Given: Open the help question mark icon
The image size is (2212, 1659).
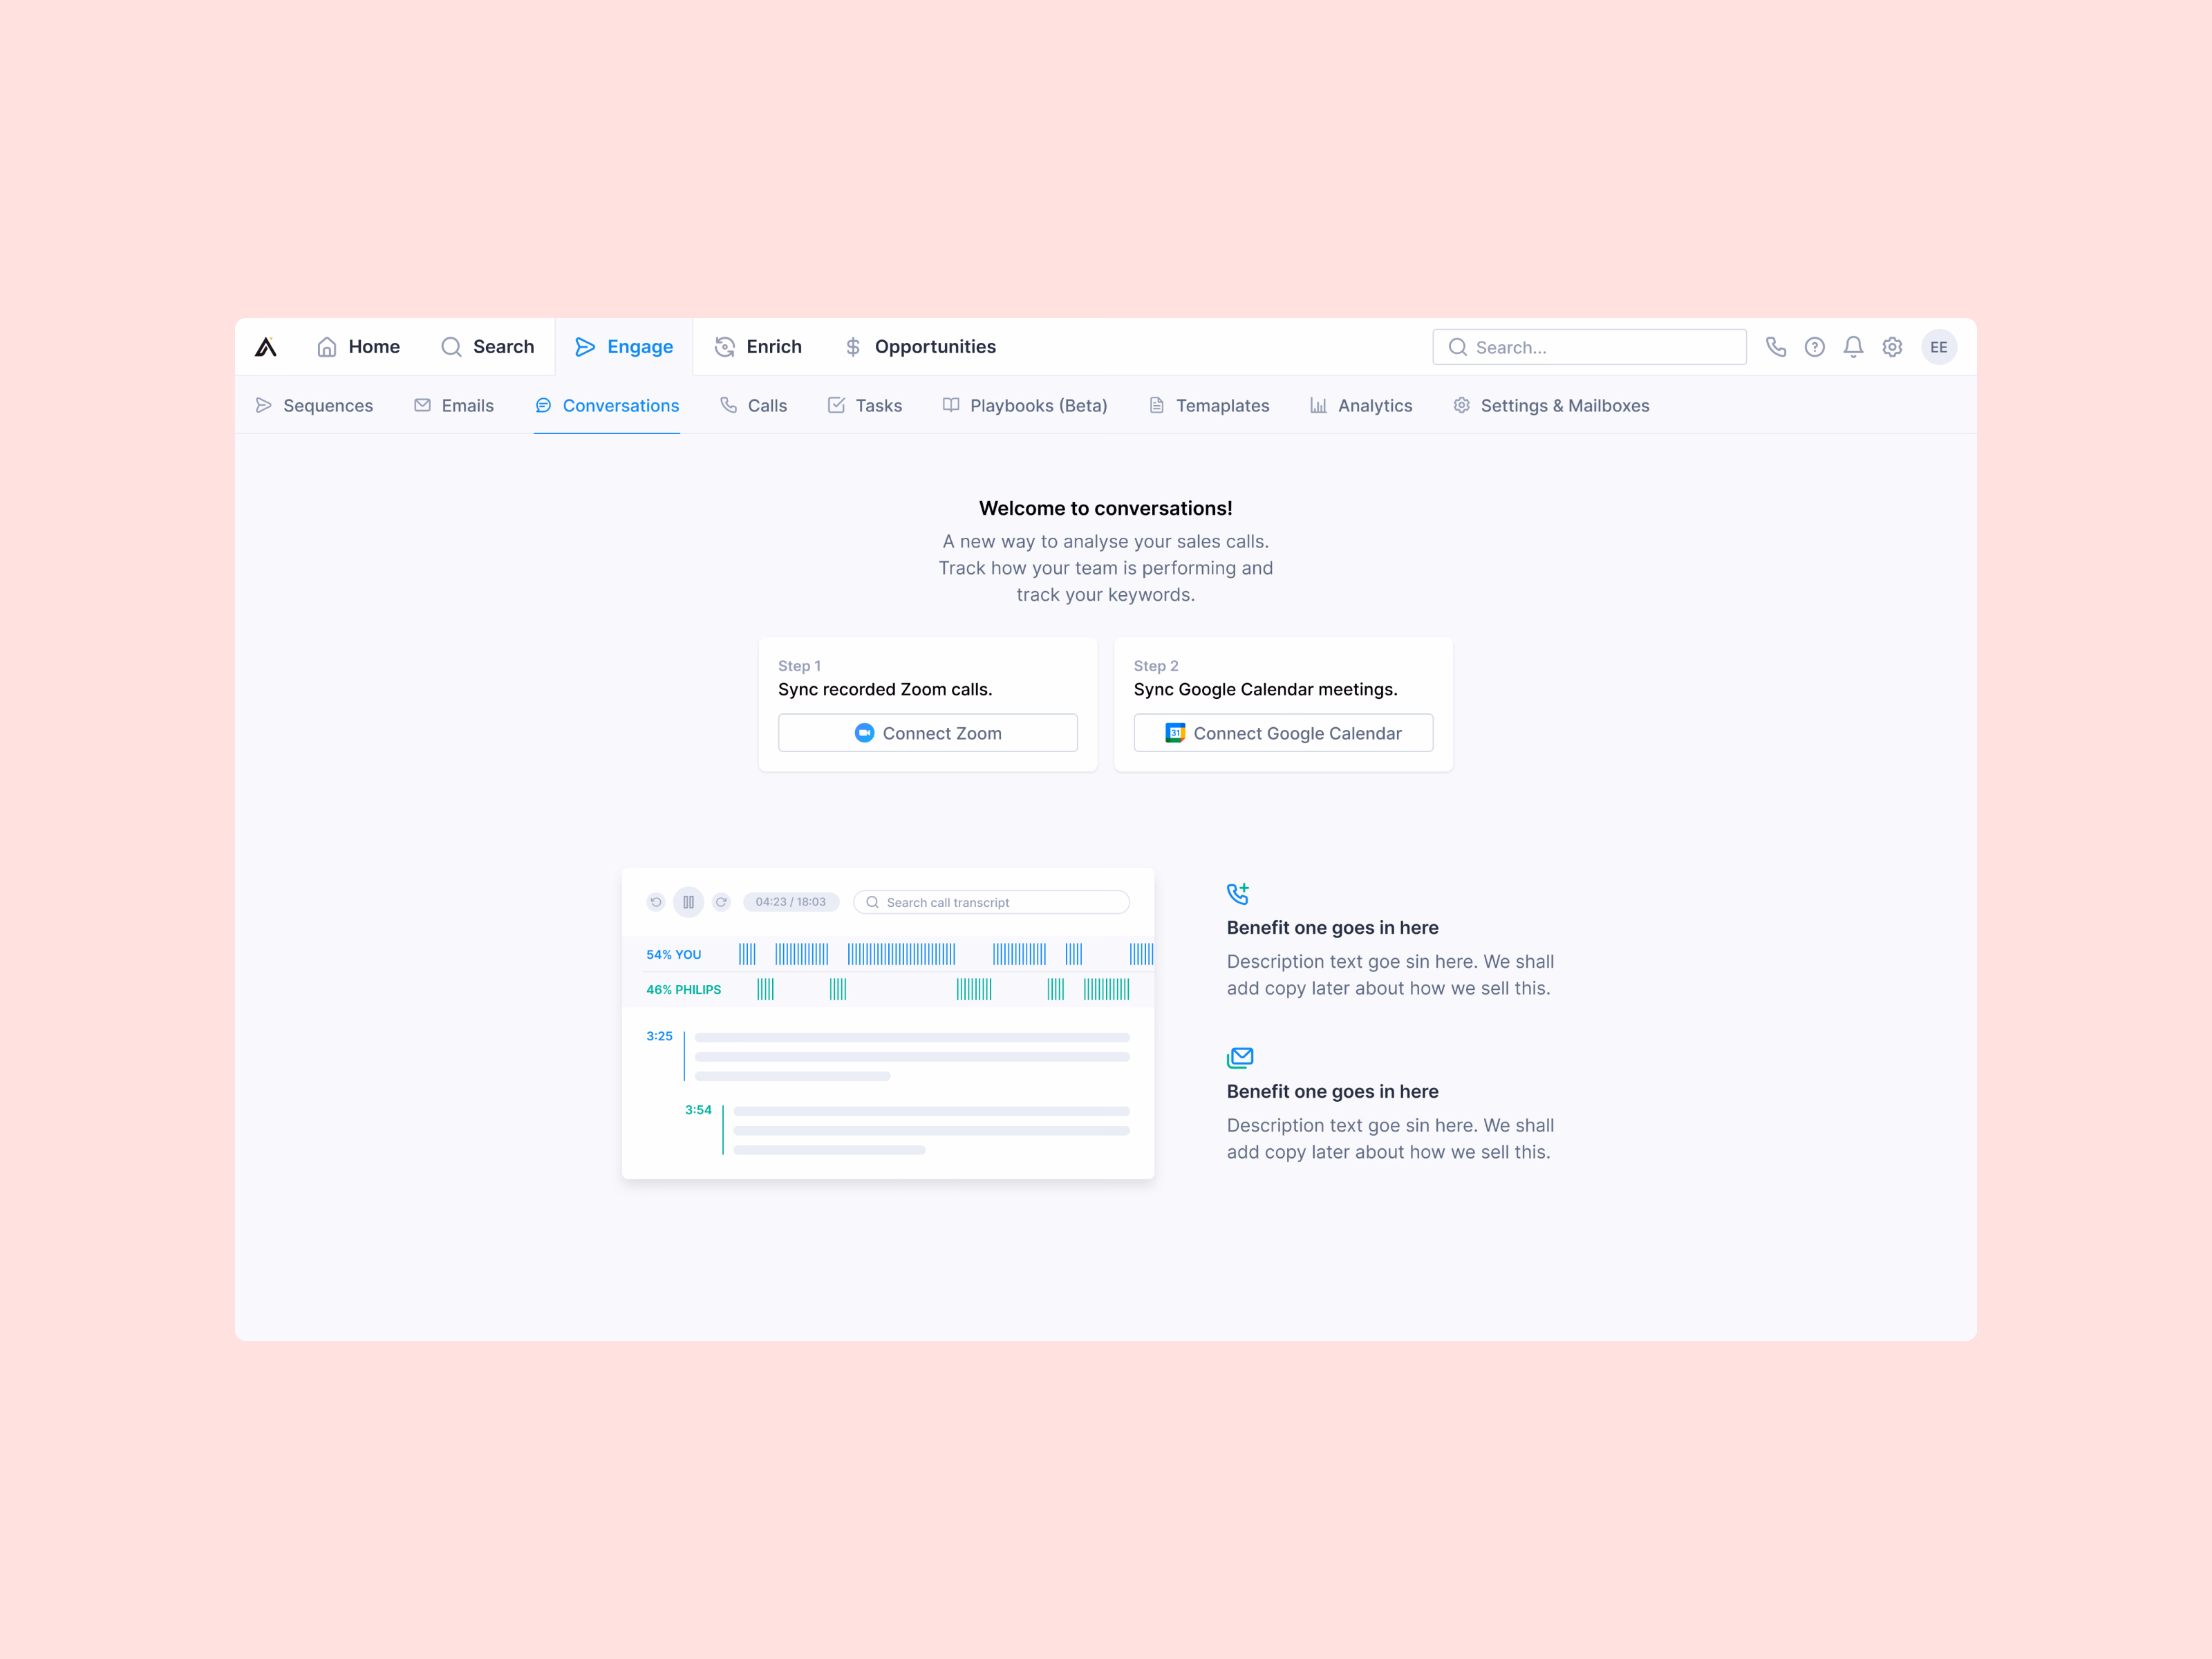Looking at the screenshot, I should 1814,347.
